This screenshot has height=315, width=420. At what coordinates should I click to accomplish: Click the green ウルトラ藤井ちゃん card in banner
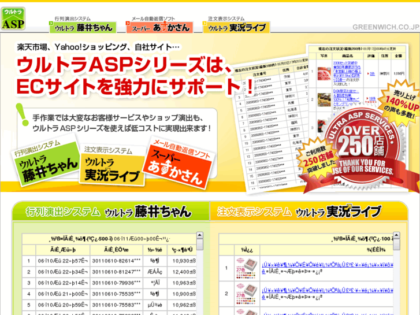click(x=46, y=163)
